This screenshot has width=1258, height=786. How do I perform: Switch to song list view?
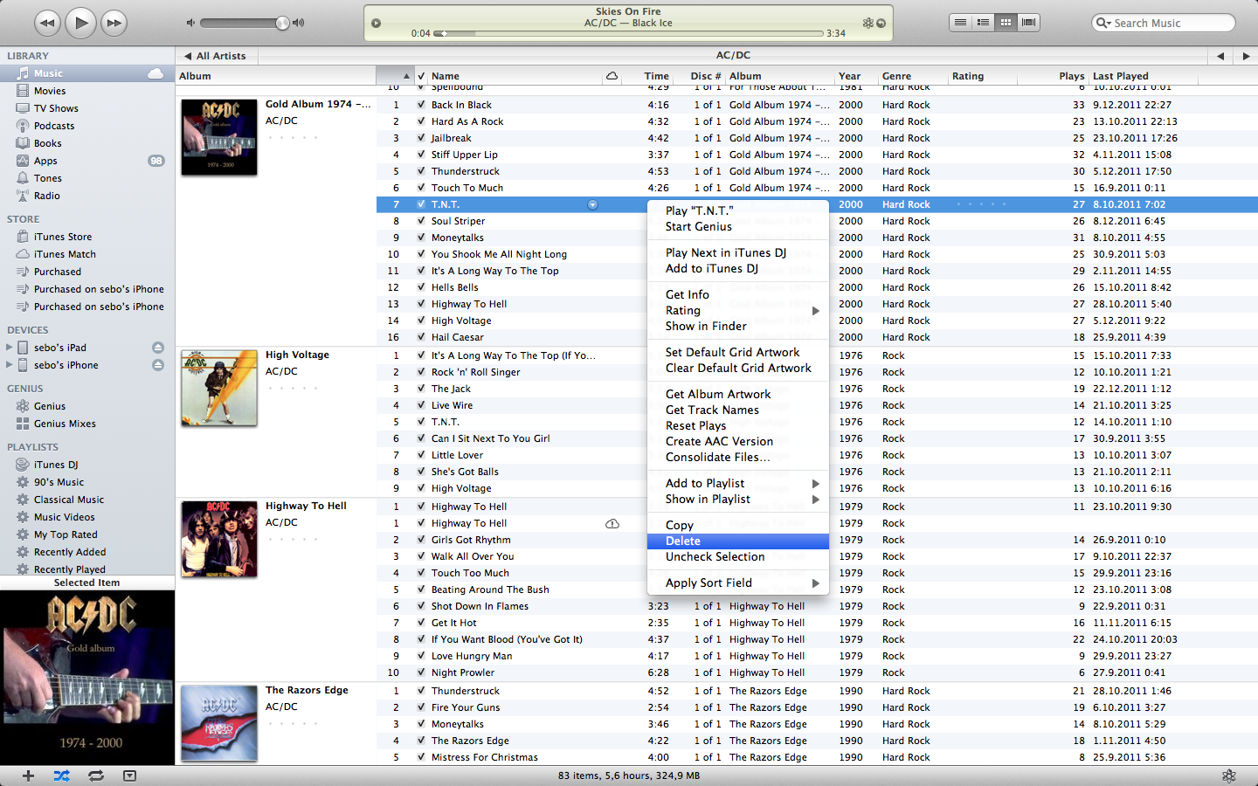tap(960, 23)
